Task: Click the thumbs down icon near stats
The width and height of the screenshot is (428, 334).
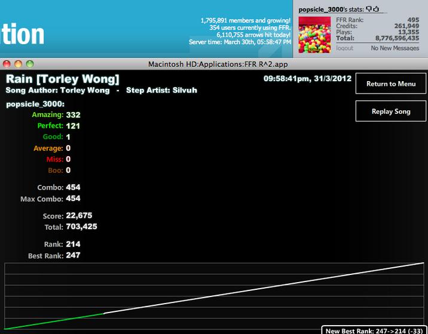Action: pyautogui.click(x=369, y=9)
